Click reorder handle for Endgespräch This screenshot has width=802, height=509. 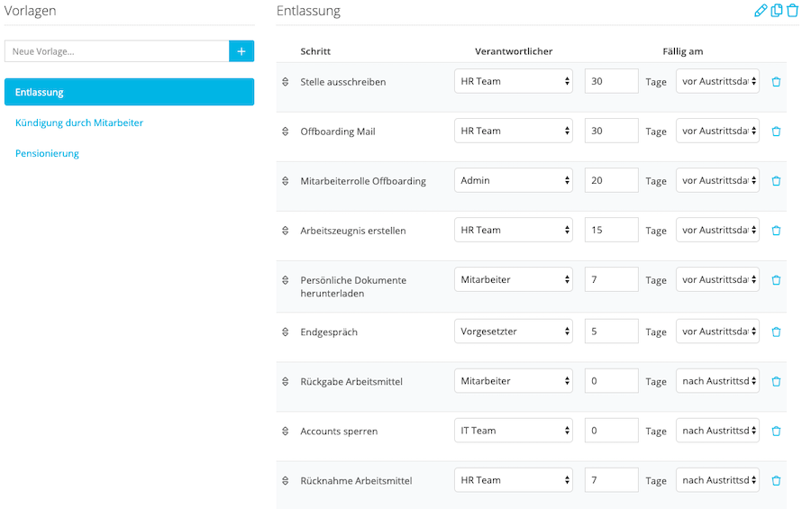click(286, 332)
